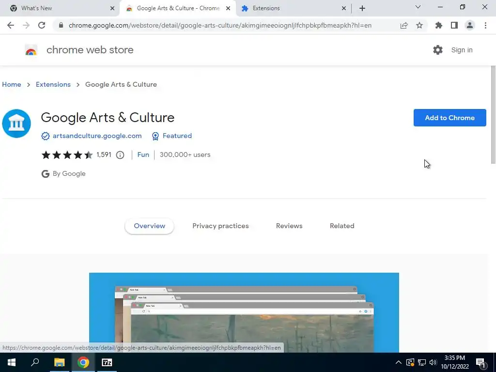This screenshot has width=496, height=372.
Task: Click the Featured badge icon
Action: 155,136
